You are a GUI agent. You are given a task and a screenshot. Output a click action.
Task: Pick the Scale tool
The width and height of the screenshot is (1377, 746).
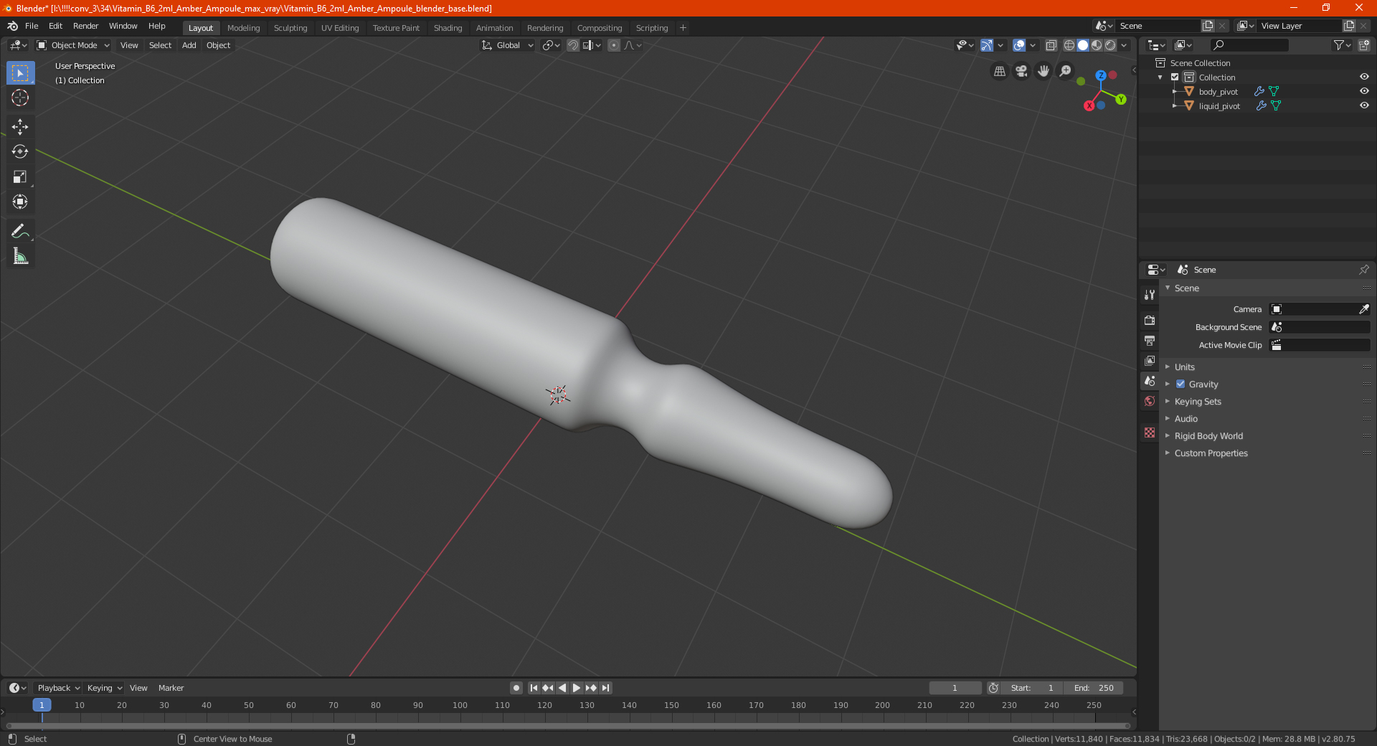click(x=20, y=176)
